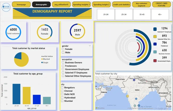
Task: Click the 21-24 age group bar
Action: point(37,99)
